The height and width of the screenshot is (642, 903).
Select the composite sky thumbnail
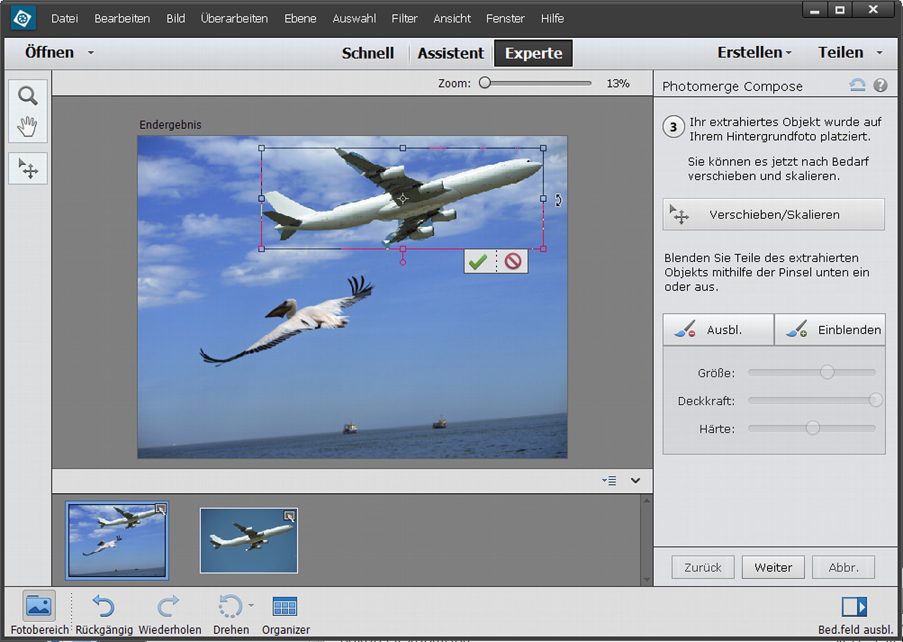point(117,540)
